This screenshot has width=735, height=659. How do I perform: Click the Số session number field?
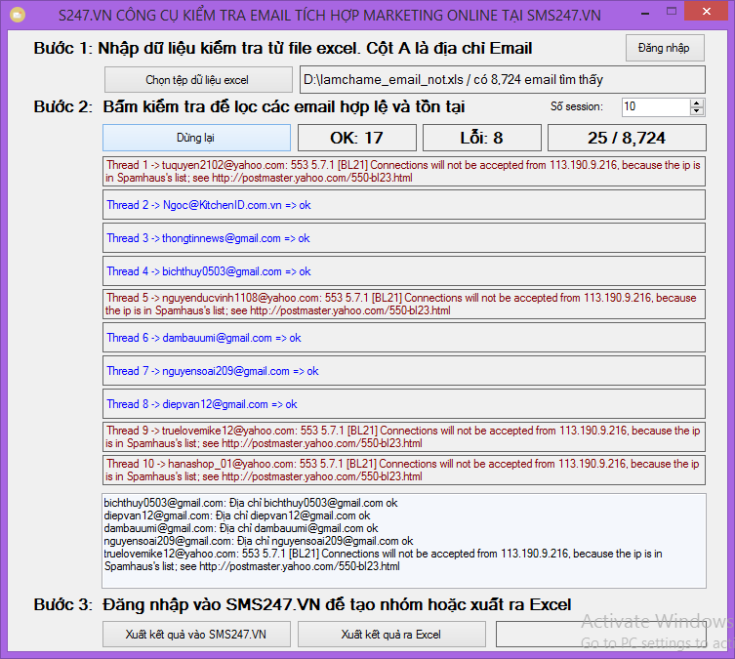(x=655, y=106)
